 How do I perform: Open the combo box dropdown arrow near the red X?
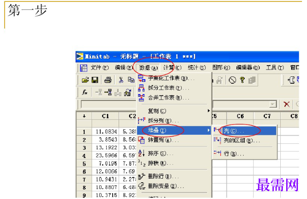point(273,104)
